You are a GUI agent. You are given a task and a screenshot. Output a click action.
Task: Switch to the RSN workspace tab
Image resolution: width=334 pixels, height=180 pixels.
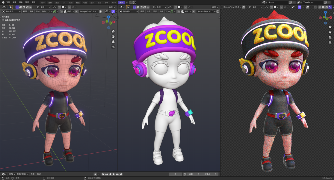click(114, 3)
